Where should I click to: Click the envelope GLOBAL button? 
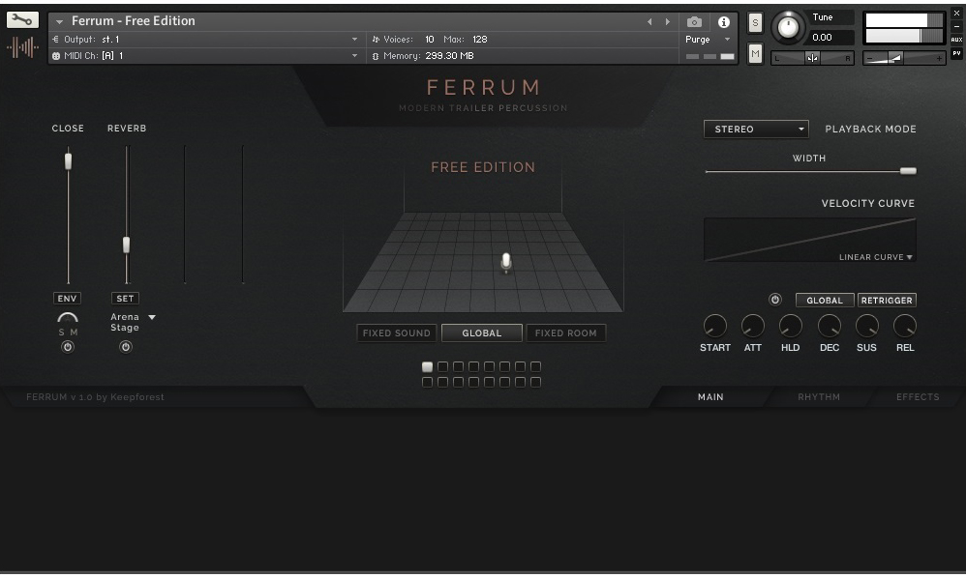pos(825,300)
